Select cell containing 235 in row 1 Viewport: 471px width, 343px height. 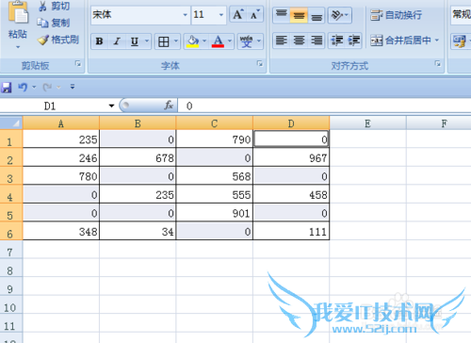pyautogui.click(x=61, y=139)
